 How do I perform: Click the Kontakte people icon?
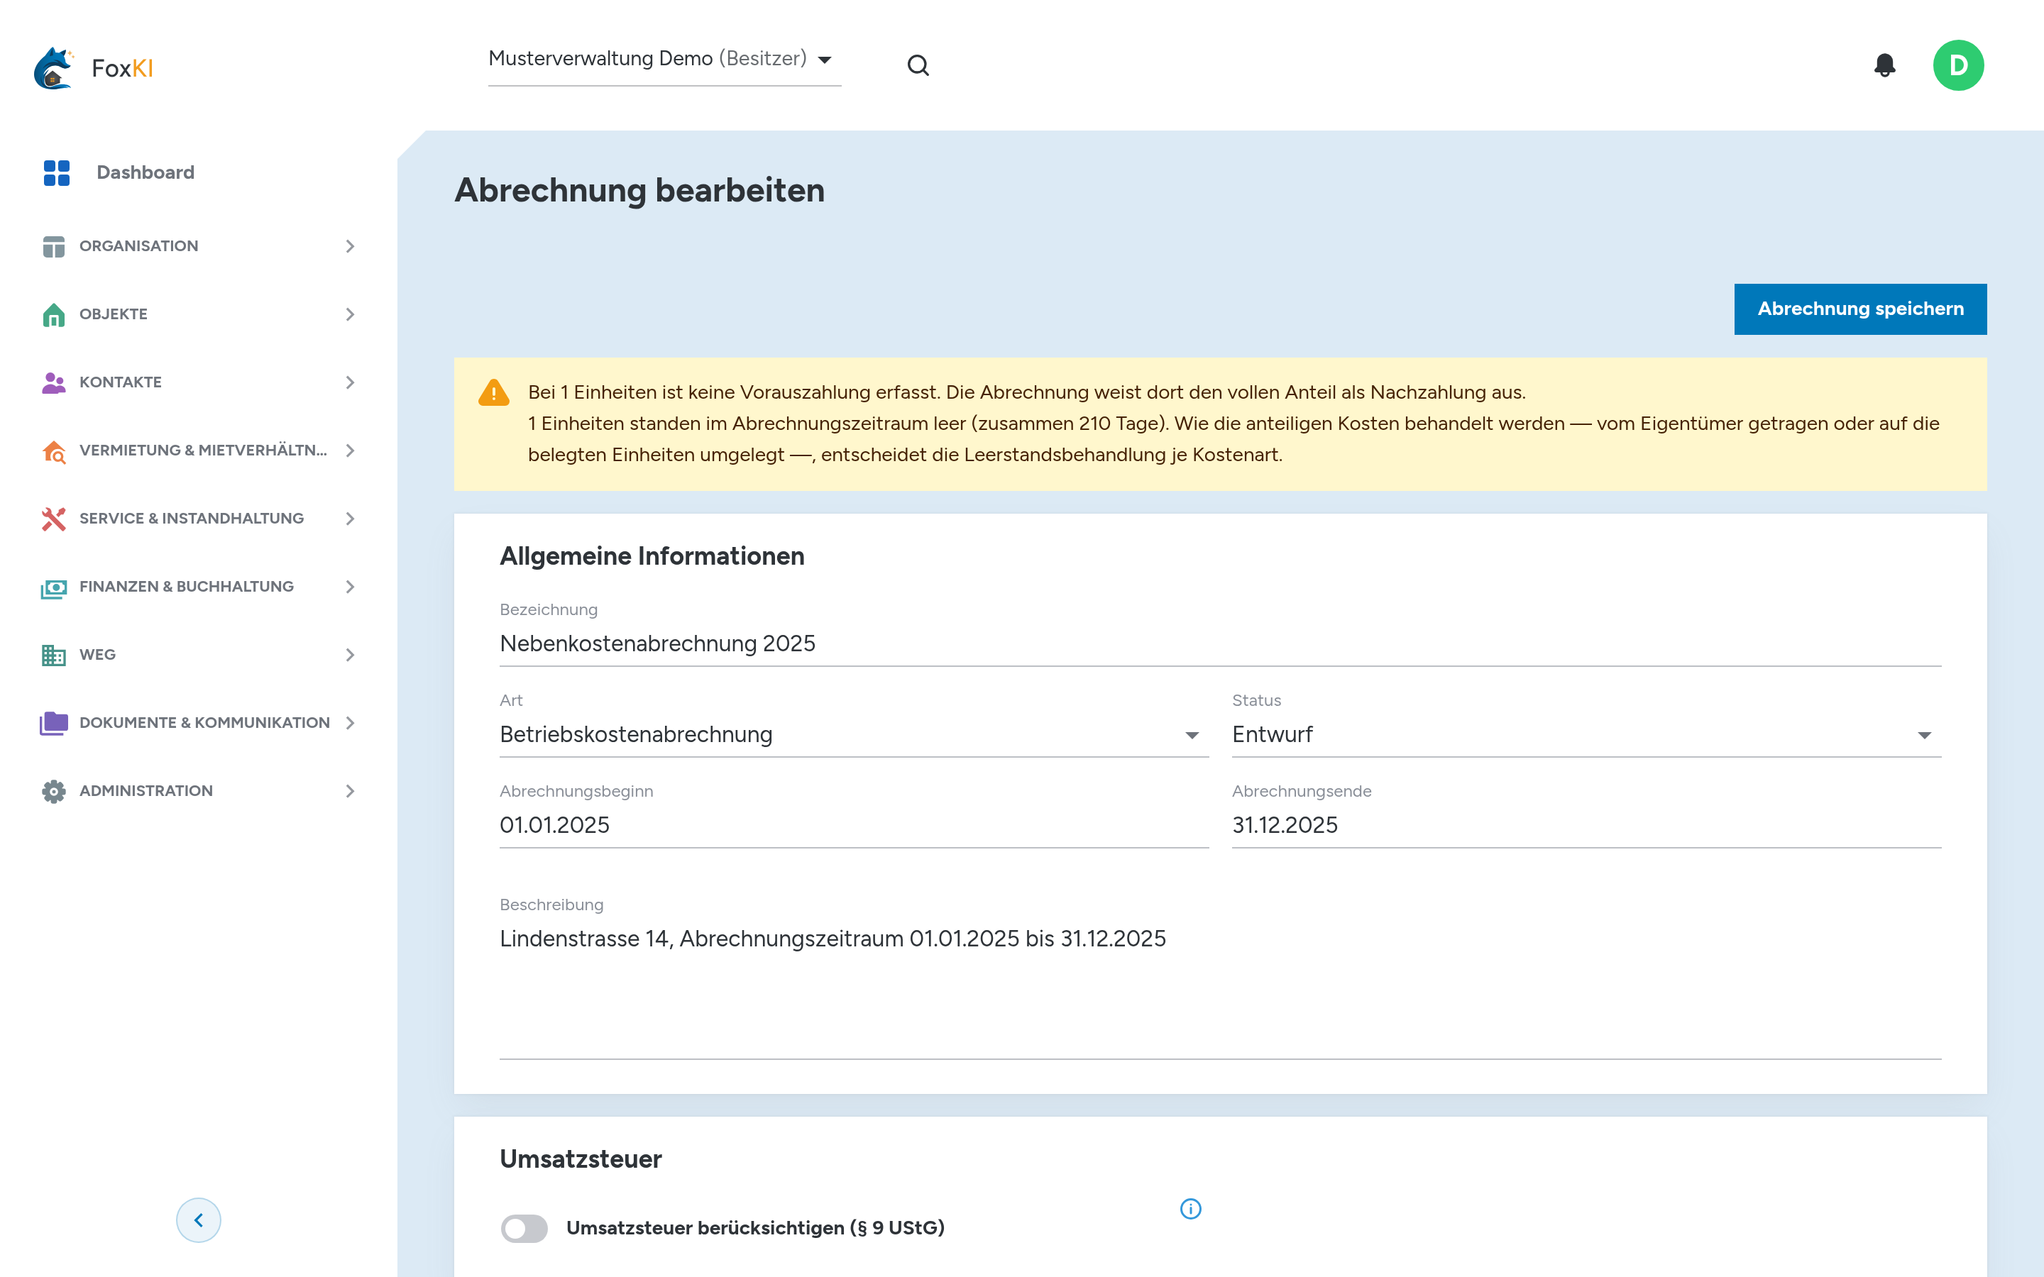click(x=53, y=382)
